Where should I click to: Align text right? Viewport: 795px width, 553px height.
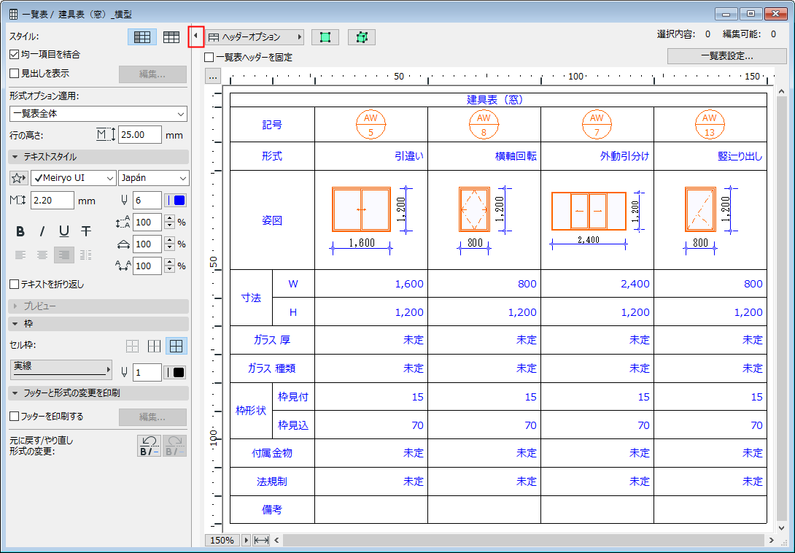coord(64,255)
